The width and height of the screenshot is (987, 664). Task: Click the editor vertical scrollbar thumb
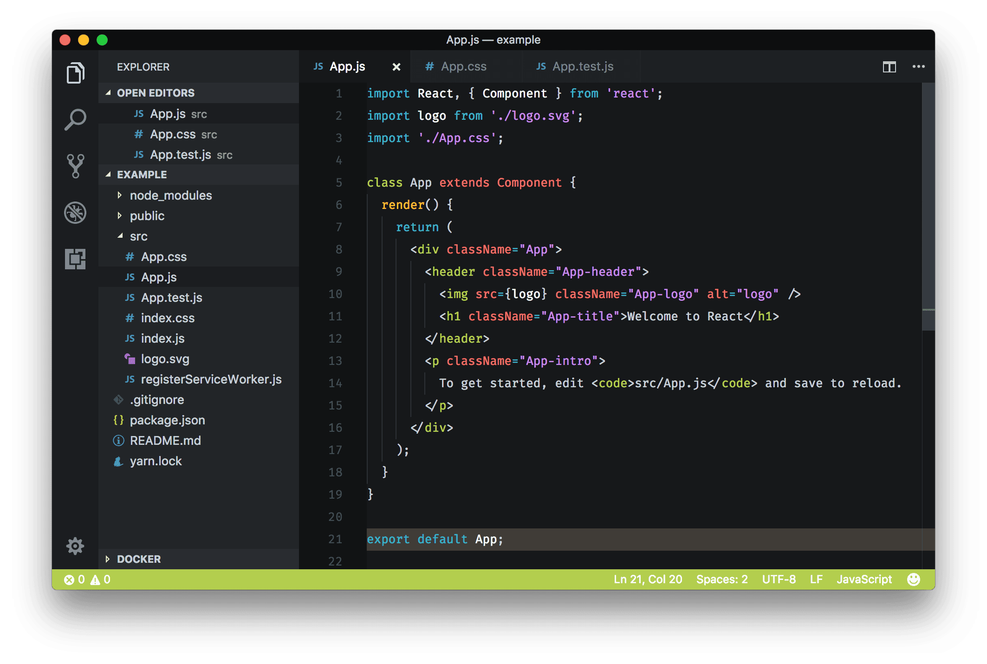tap(928, 207)
